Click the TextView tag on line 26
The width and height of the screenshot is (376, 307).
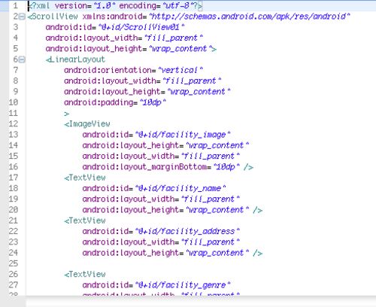85,274
